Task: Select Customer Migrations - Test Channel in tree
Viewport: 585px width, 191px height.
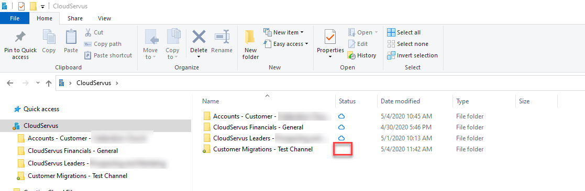Action: pos(77,176)
